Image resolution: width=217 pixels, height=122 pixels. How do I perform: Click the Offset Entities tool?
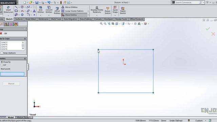coord(57,11)
